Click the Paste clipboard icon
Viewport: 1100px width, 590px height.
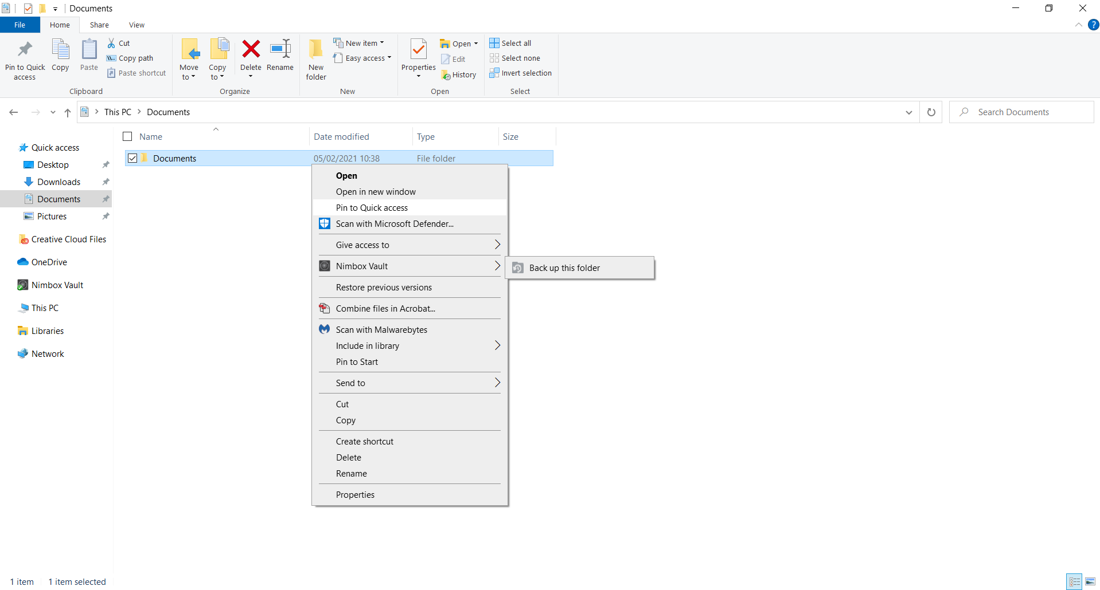[x=89, y=49]
